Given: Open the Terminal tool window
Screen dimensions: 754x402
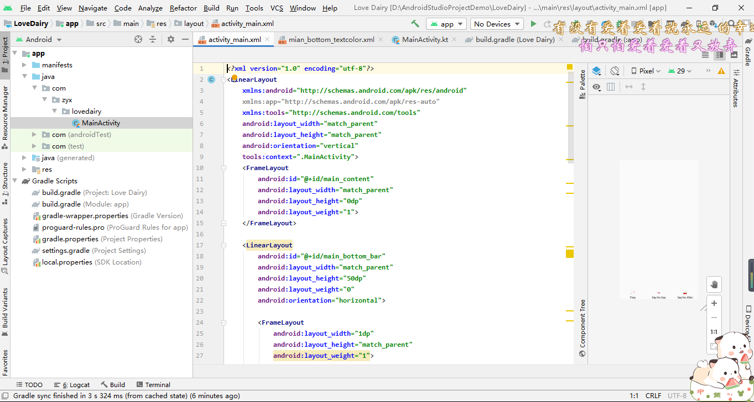Looking at the screenshot, I should click(153, 385).
